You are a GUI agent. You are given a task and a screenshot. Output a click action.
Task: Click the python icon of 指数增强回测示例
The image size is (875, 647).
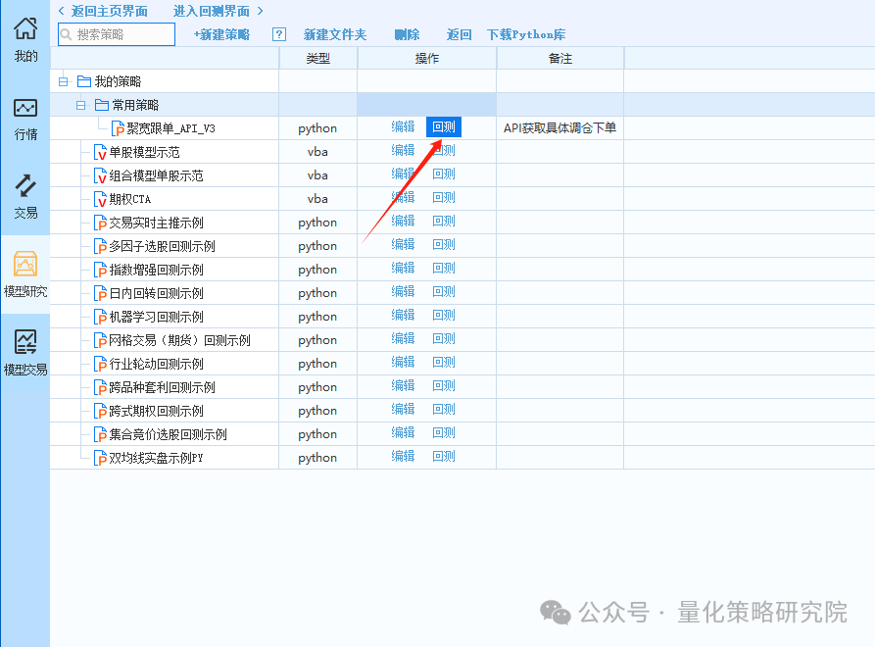pyautogui.click(x=100, y=270)
